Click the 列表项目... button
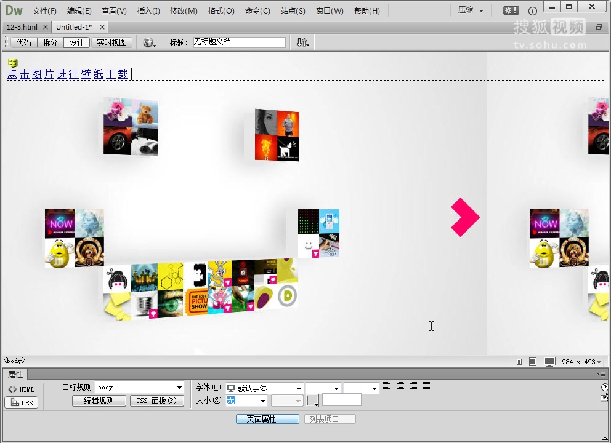 pyautogui.click(x=330, y=419)
